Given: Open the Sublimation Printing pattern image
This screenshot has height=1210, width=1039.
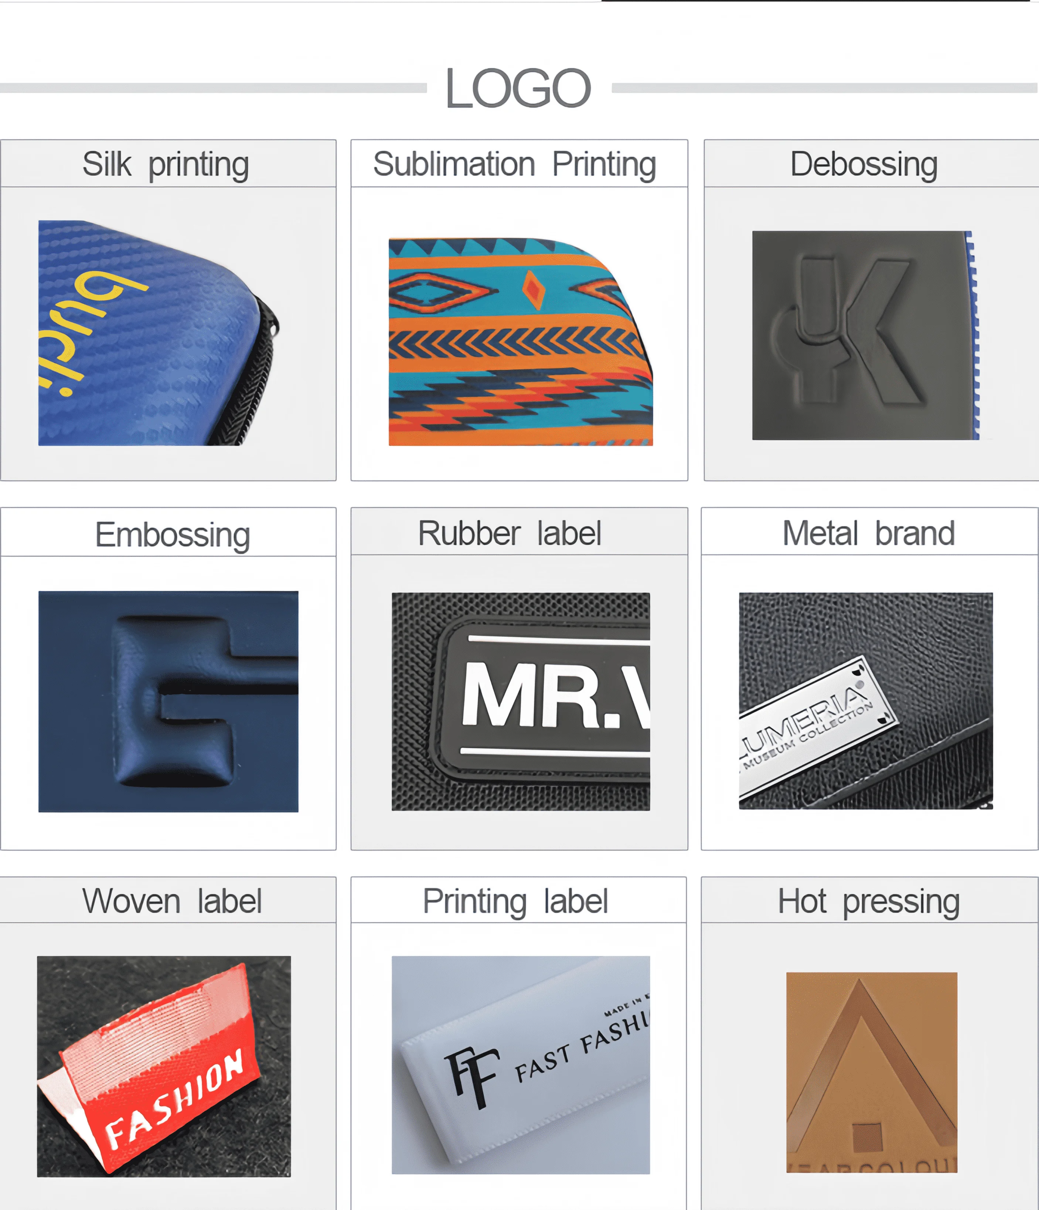Looking at the screenshot, I should point(521,342).
